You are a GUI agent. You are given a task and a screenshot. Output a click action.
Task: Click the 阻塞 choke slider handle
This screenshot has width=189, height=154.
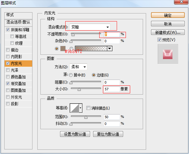(71, 83)
